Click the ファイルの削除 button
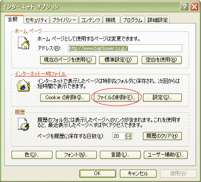Viewport: 201px width, 182px height. click(116, 97)
